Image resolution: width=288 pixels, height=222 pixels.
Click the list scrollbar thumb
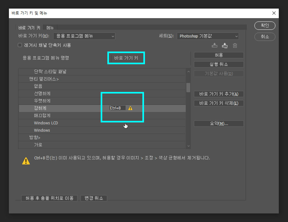click(188, 88)
